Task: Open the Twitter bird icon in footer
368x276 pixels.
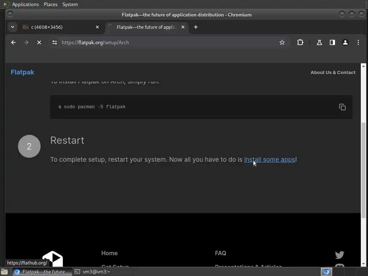Action: tap(339, 255)
